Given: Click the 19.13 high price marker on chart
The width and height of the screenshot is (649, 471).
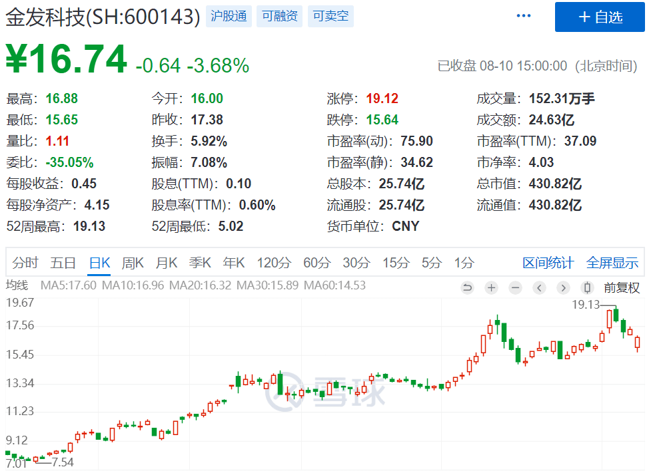Looking at the screenshot, I should point(586,305).
